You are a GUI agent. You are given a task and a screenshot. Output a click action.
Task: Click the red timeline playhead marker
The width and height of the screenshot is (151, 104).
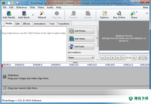tap(2, 66)
